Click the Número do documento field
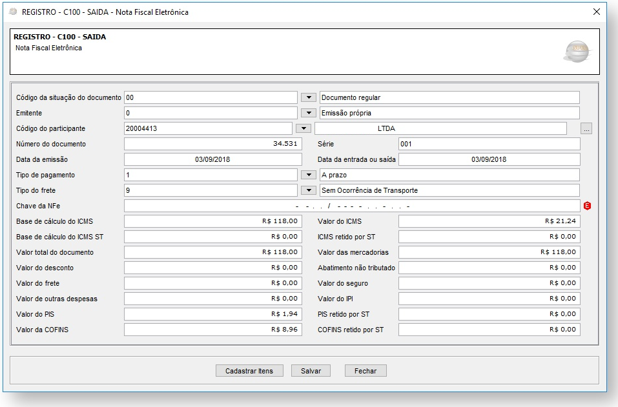The width and height of the screenshot is (618, 407). pyautogui.click(x=212, y=144)
